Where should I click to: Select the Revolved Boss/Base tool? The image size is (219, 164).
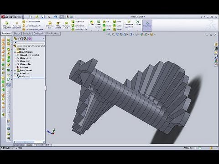point(17,25)
